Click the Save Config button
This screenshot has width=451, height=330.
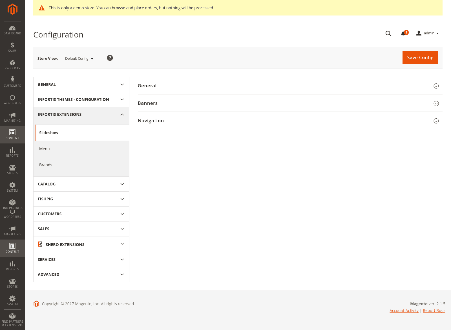coord(420,57)
